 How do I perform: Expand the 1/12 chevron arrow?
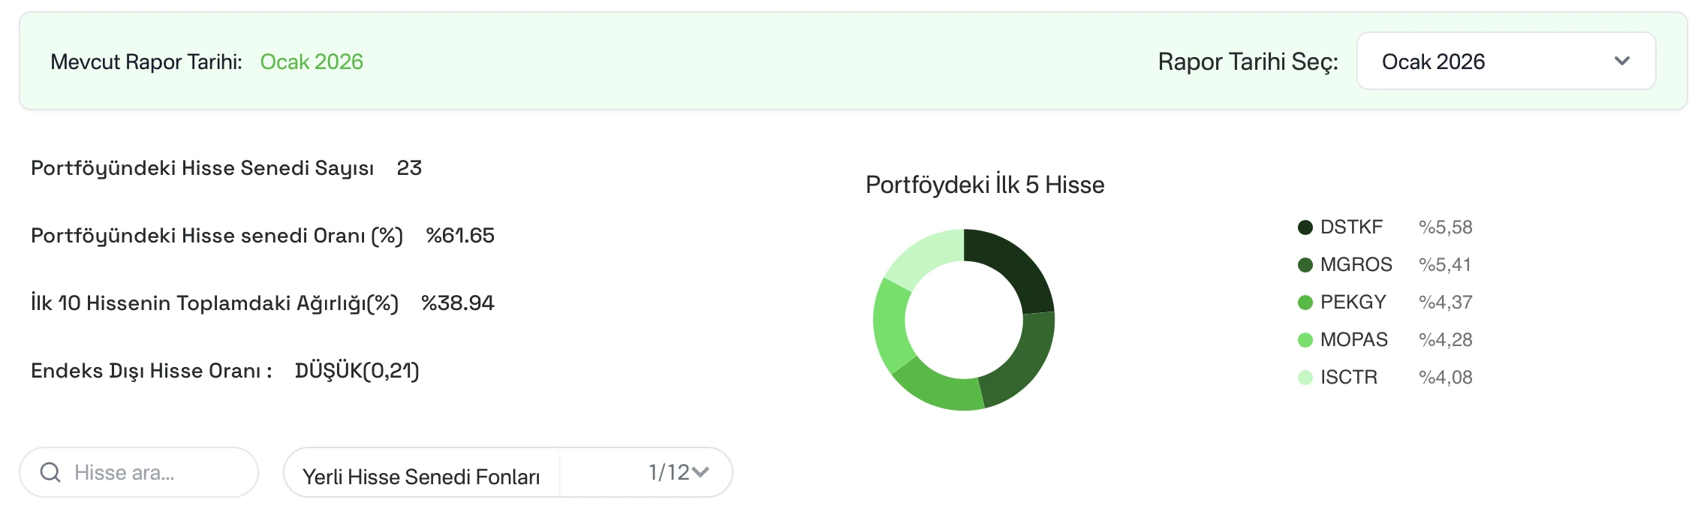point(700,472)
